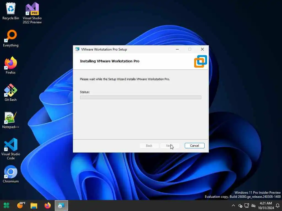Screen dimensions: 282x211
Task: Click the cloud sync tray icon
Action: coord(253,206)
